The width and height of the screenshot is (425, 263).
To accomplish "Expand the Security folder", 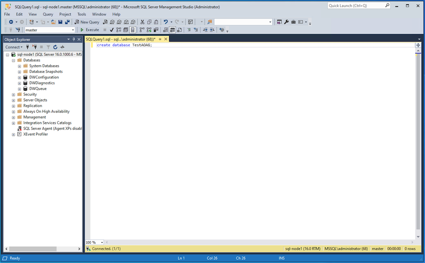I will 14,95.
